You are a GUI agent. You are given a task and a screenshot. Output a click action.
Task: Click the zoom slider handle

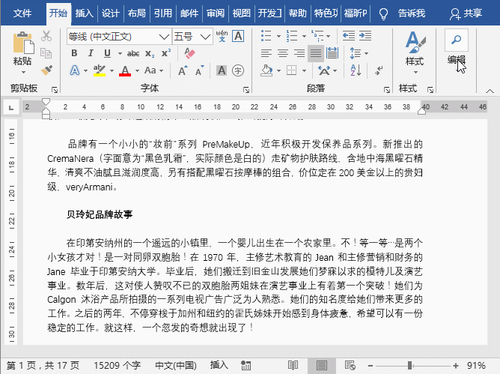point(409,365)
